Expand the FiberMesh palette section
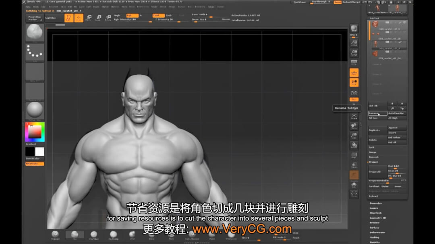 tap(376, 213)
